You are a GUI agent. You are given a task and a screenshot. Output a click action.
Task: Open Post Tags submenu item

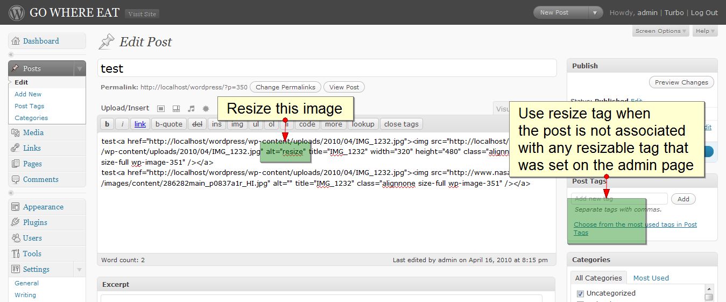(30, 106)
